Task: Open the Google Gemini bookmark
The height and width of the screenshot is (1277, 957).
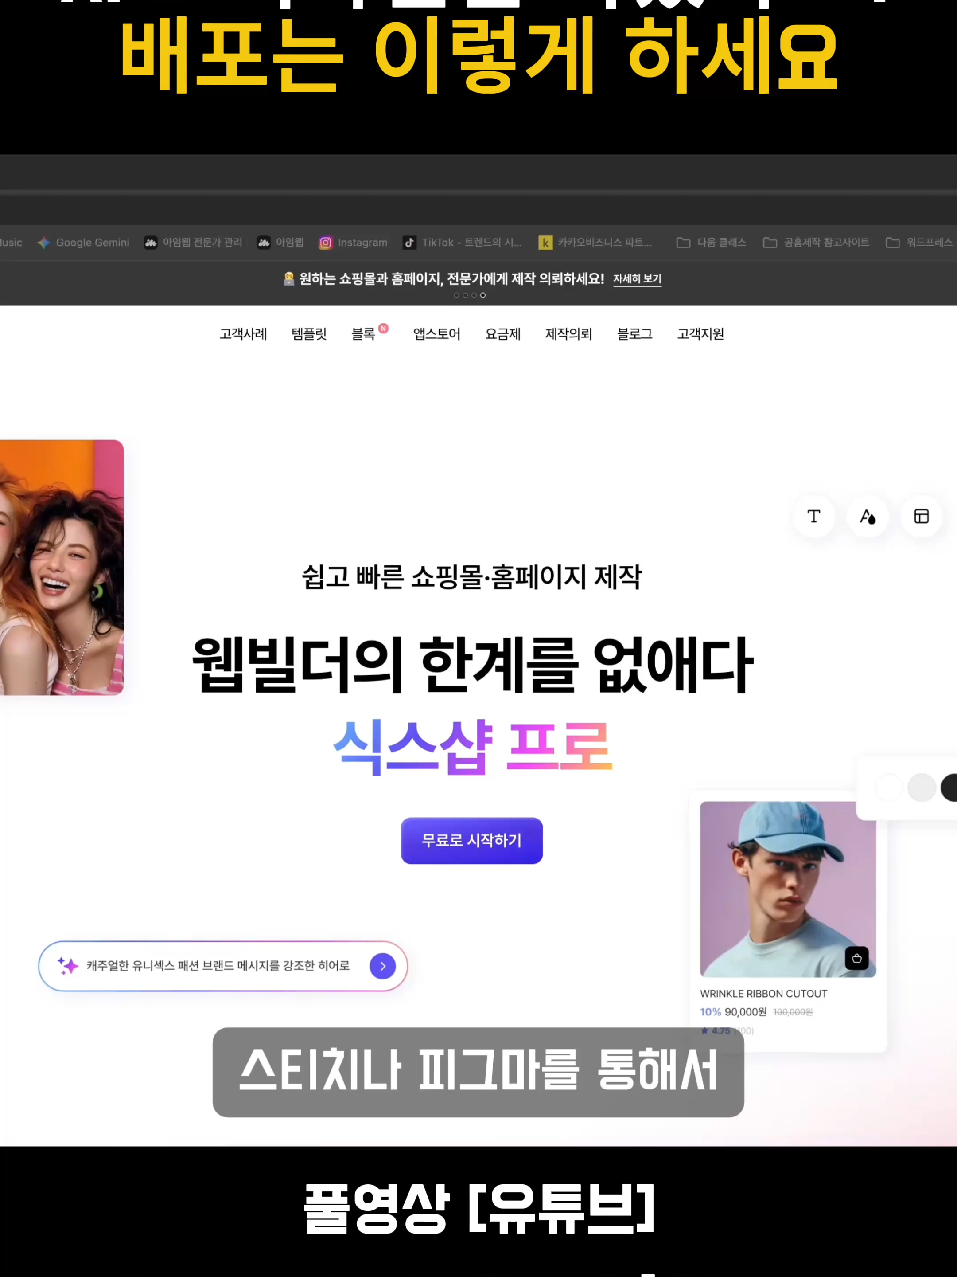Action: coord(84,243)
